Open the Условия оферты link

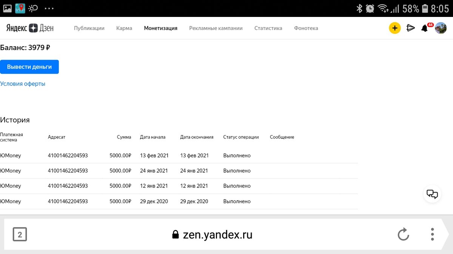pos(23,84)
